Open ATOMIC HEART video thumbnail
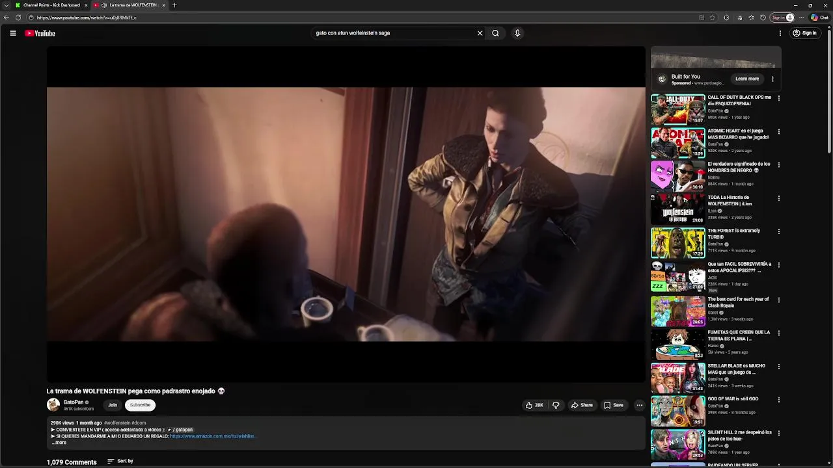 pyautogui.click(x=678, y=143)
